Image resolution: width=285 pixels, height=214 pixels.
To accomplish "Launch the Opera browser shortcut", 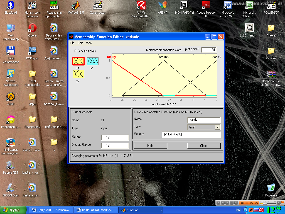I will pos(32,30).
